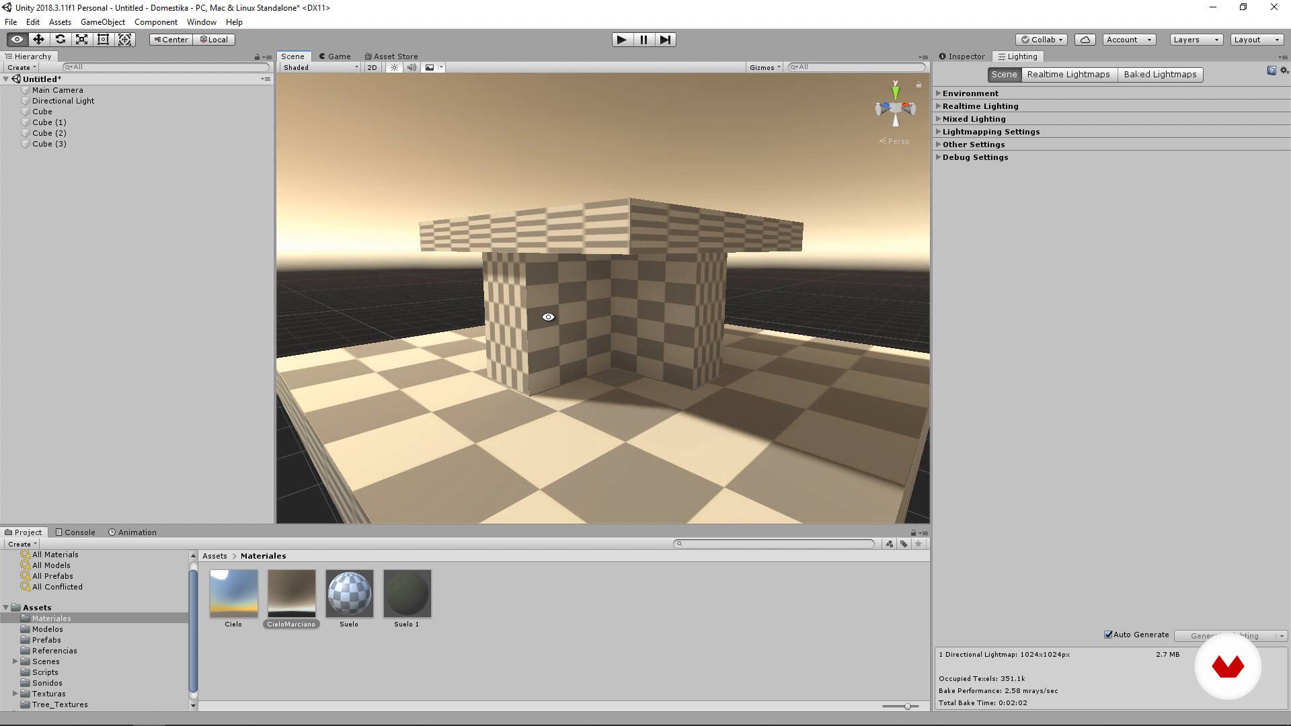Open Lighting settings gear menu
The image size is (1291, 726).
1284,71
